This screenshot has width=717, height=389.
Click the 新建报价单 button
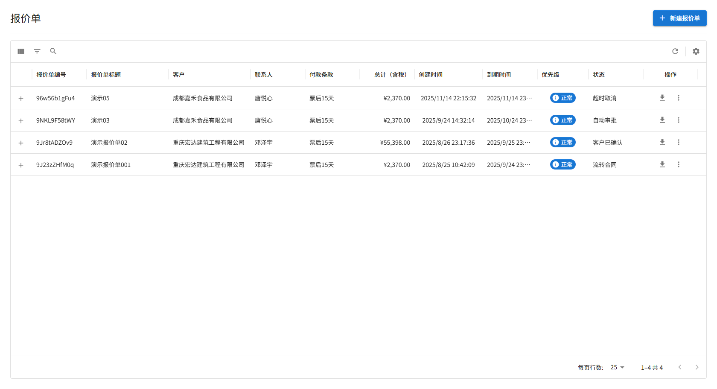(x=679, y=18)
